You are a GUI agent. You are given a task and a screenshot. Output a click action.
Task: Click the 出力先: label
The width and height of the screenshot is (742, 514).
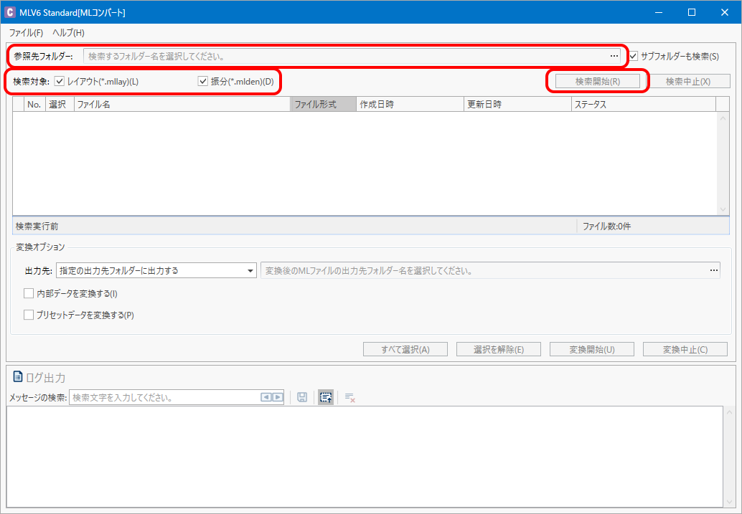[x=39, y=271]
